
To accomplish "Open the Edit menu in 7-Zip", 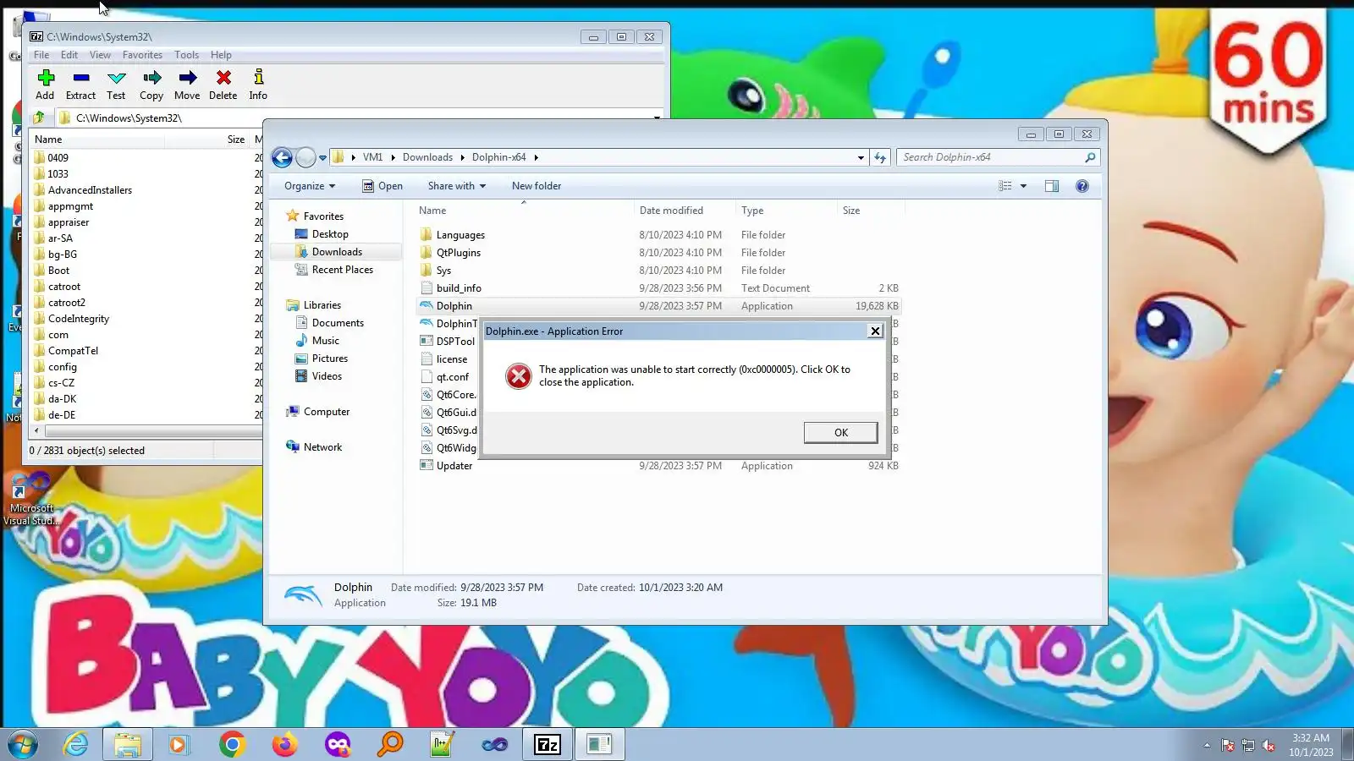I will click(x=69, y=55).
